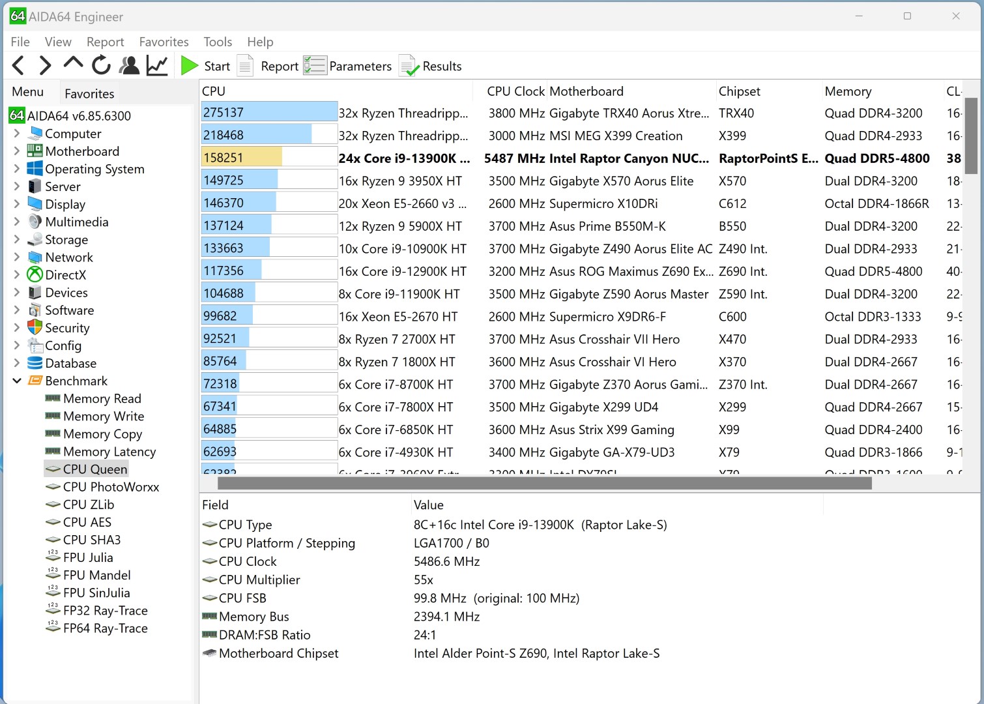Expand the Database tree node
984x704 pixels.
coord(17,363)
